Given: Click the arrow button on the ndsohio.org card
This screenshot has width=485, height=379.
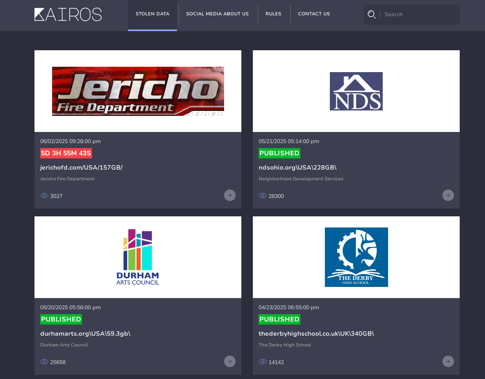Looking at the screenshot, I should [x=448, y=195].
